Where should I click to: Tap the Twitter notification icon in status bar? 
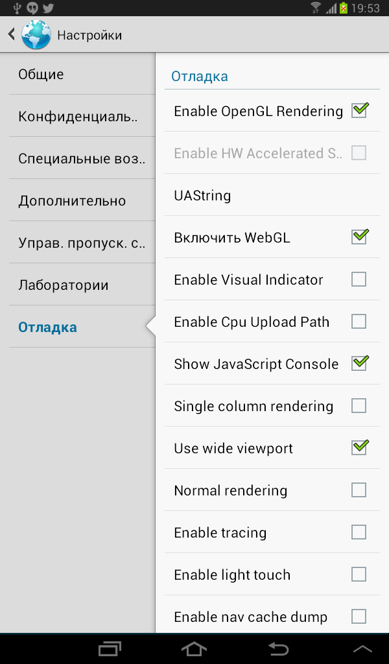47,8
